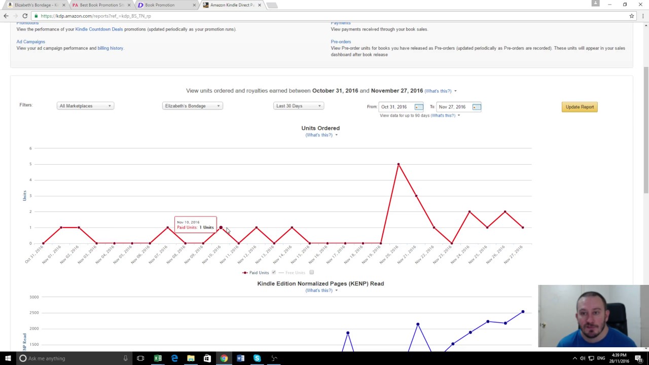
Task: Click the Nov 27 KENP Read data point
Action: (x=523, y=312)
